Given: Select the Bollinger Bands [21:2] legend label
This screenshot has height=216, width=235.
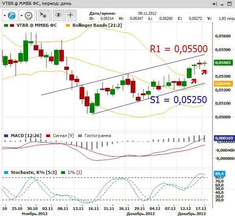Looking at the screenshot, I should coord(97,25).
